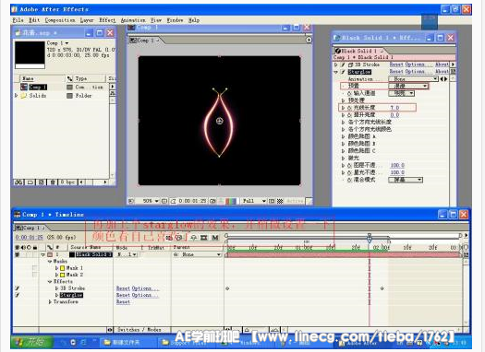Open the Animation presets None dropdown
This screenshot has height=352, width=485.
pos(413,79)
